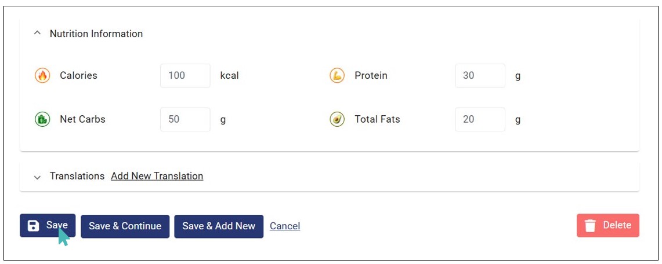The height and width of the screenshot is (264, 662).
Task: Open the Add New Translation link
Action: 157,176
